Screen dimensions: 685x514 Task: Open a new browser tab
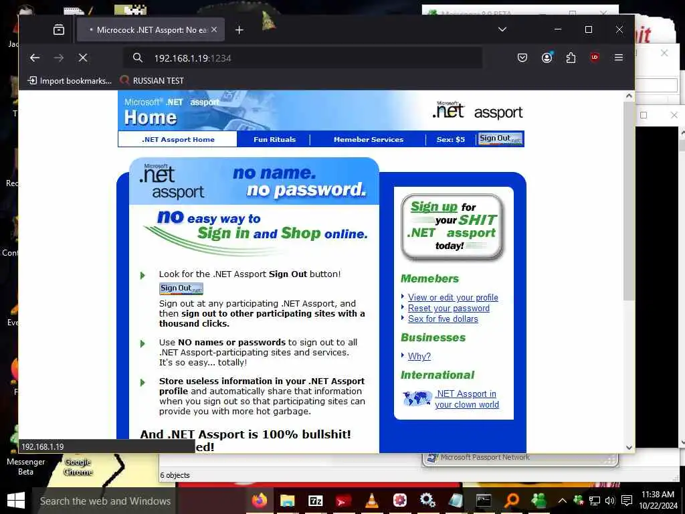[x=239, y=29]
